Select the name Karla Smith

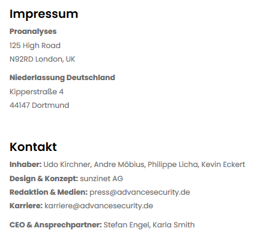[x=174, y=225]
